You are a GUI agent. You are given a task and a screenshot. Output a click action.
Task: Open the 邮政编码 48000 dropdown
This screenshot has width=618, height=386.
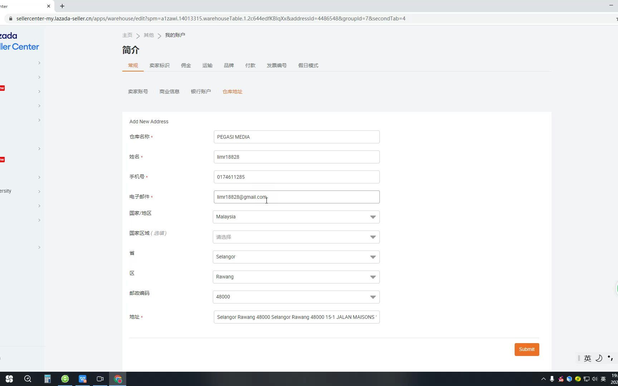click(296, 297)
